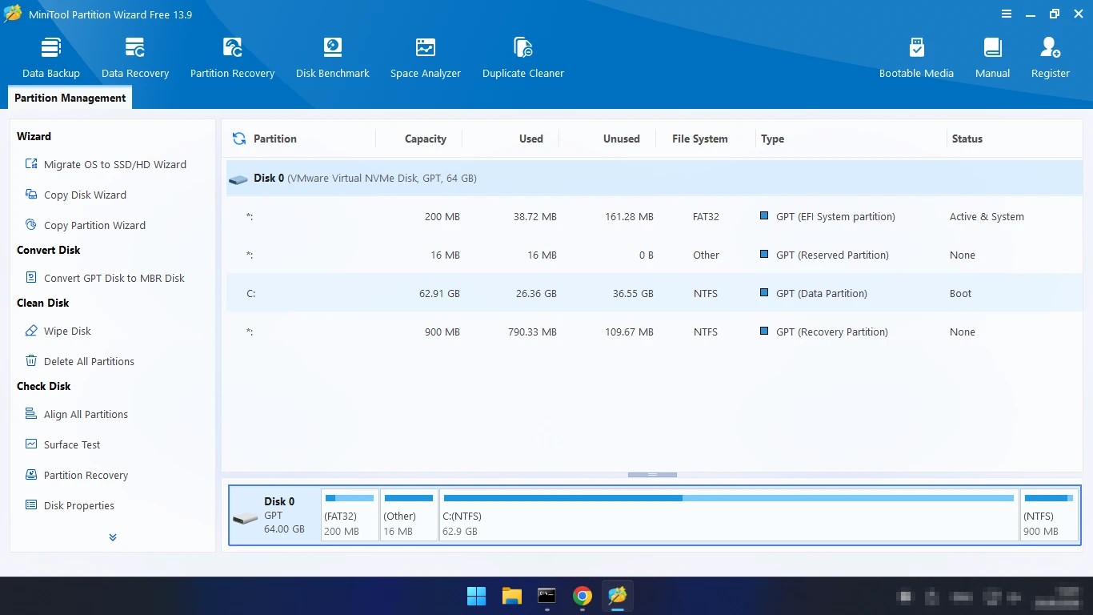The width and height of the screenshot is (1093, 615).
Task: Select the GPT (Reserved Partition) row
Action: pyautogui.click(x=653, y=255)
